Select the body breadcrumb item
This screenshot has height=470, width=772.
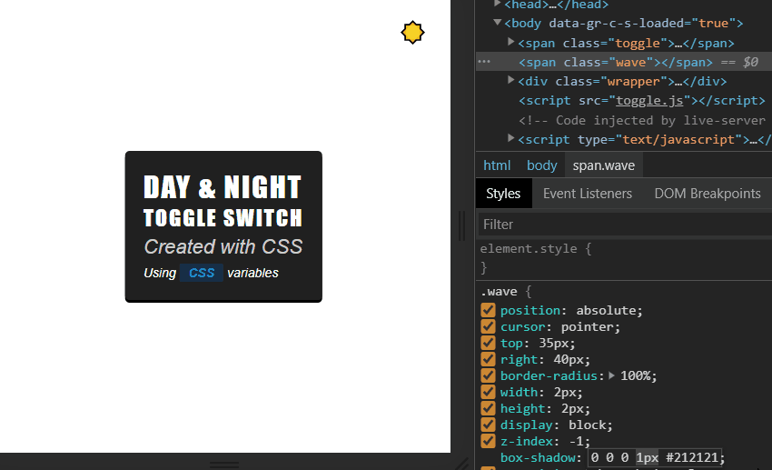pos(541,165)
